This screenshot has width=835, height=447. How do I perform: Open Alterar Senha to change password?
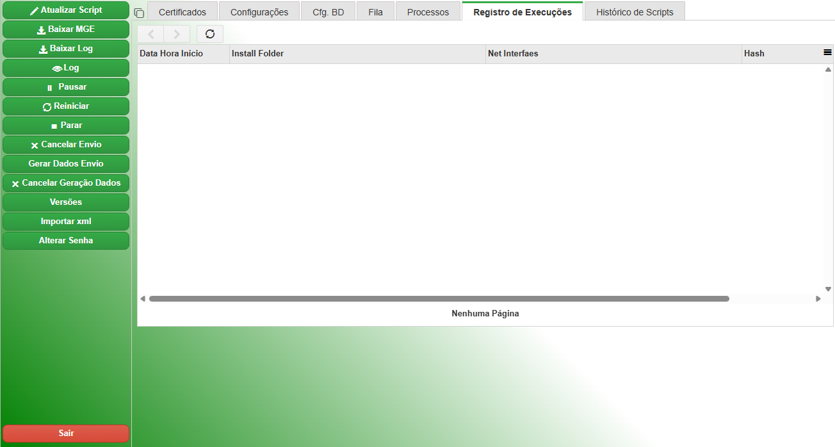coord(66,241)
